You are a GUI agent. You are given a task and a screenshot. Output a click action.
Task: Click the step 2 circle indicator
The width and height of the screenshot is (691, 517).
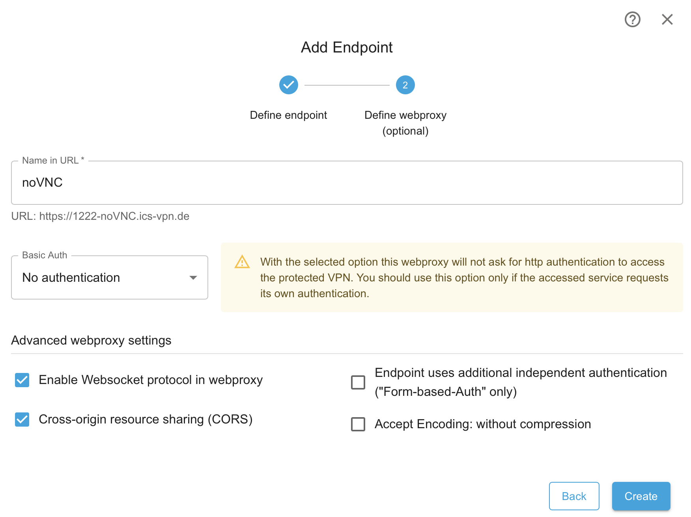click(x=405, y=85)
